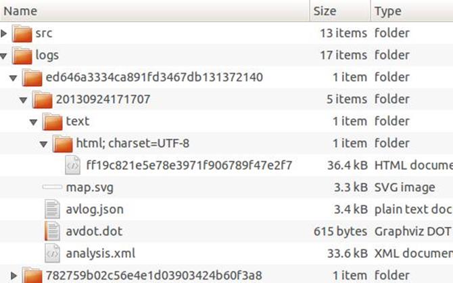This screenshot has height=283, width=453.
Task: Click the src folder icon
Action: tap(22, 33)
